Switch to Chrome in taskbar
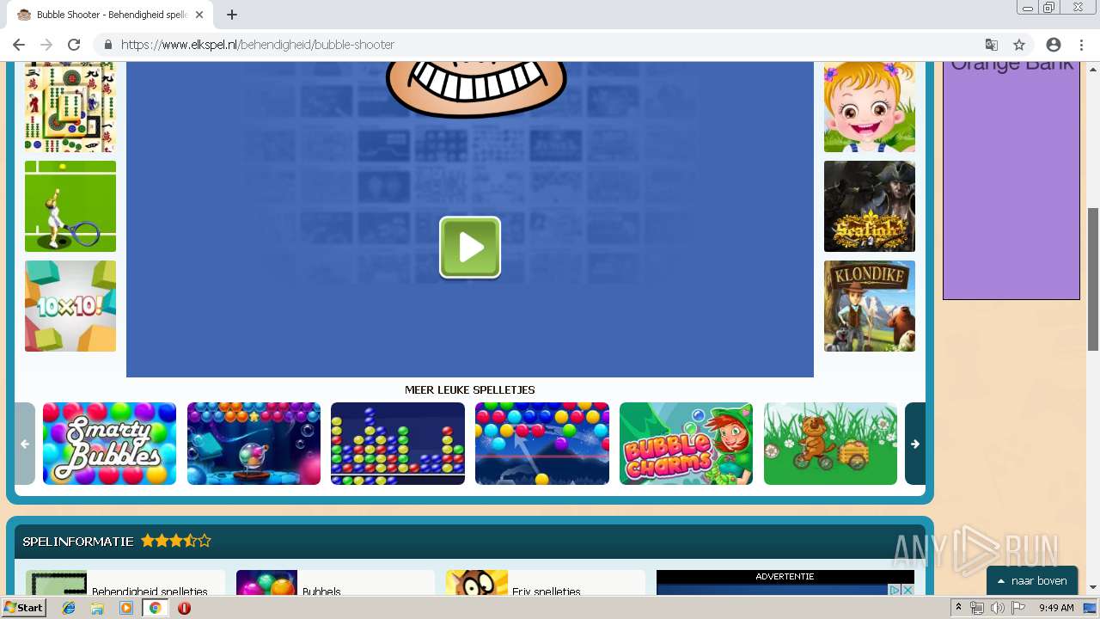1100x619 pixels. coord(155,608)
